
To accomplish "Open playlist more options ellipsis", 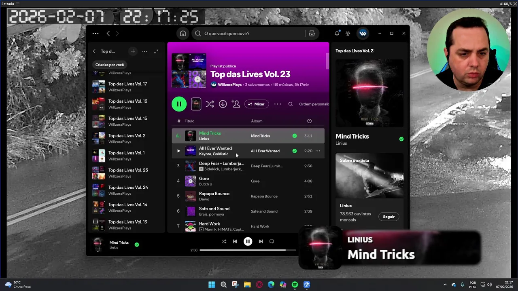I will pyautogui.click(x=278, y=104).
